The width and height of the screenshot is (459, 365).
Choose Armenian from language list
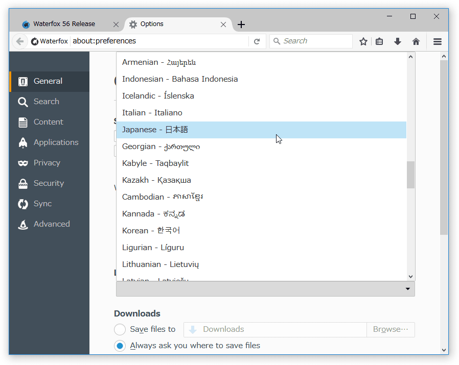[x=261, y=62]
